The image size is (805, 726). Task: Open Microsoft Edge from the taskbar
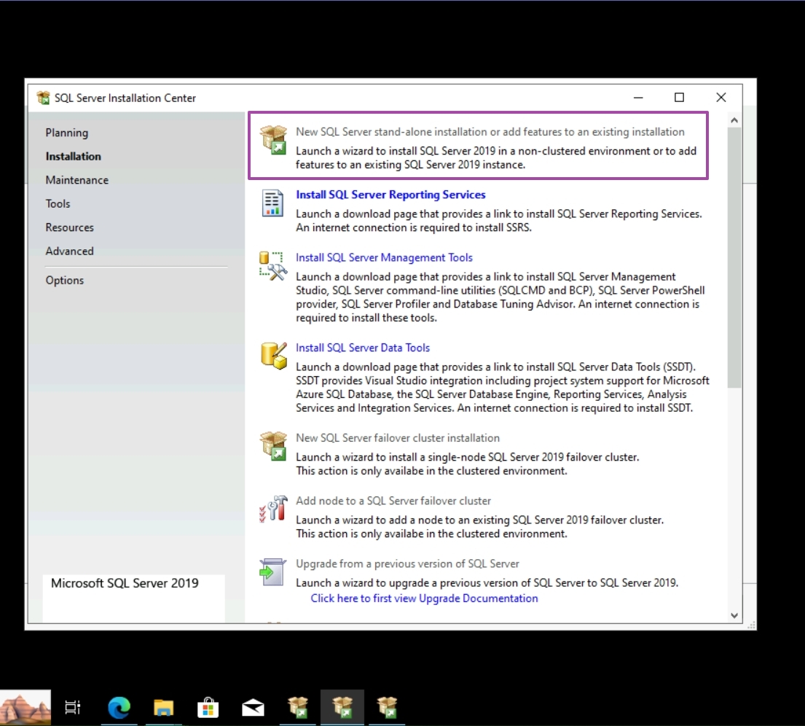pos(119,708)
